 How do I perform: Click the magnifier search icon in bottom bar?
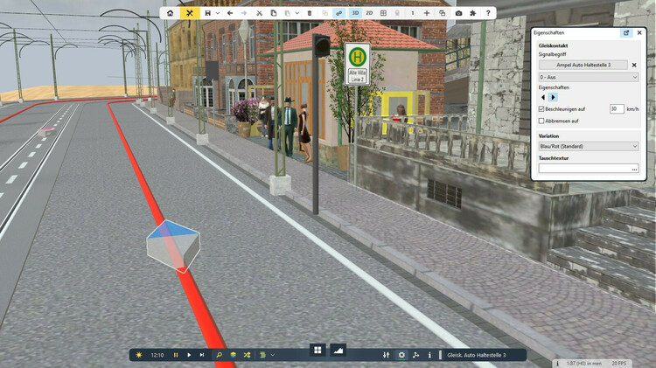[219, 355]
